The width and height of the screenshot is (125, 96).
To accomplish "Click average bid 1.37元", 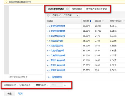I will (x=113, y=36).
